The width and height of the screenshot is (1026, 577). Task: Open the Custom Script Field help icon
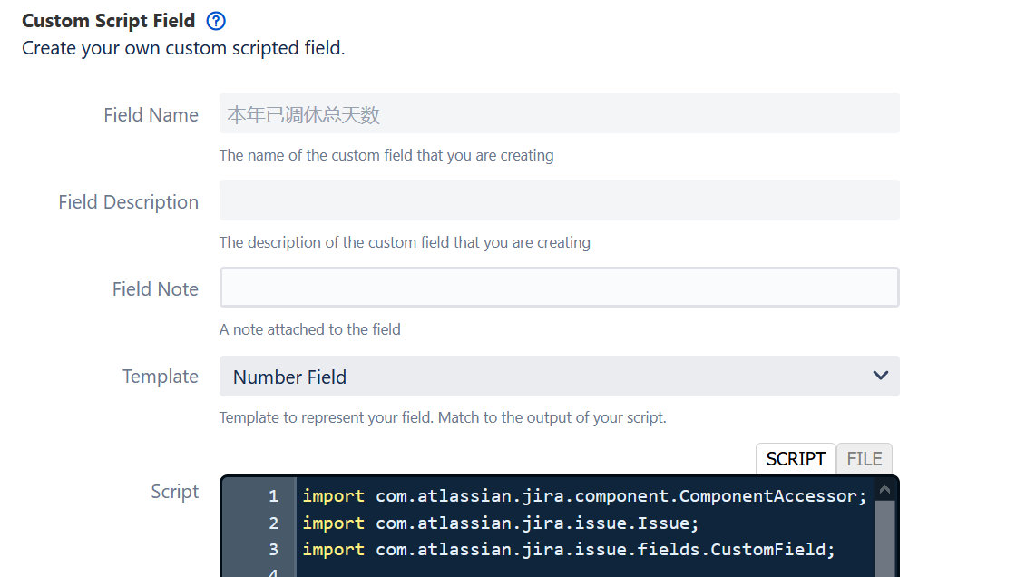(216, 21)
